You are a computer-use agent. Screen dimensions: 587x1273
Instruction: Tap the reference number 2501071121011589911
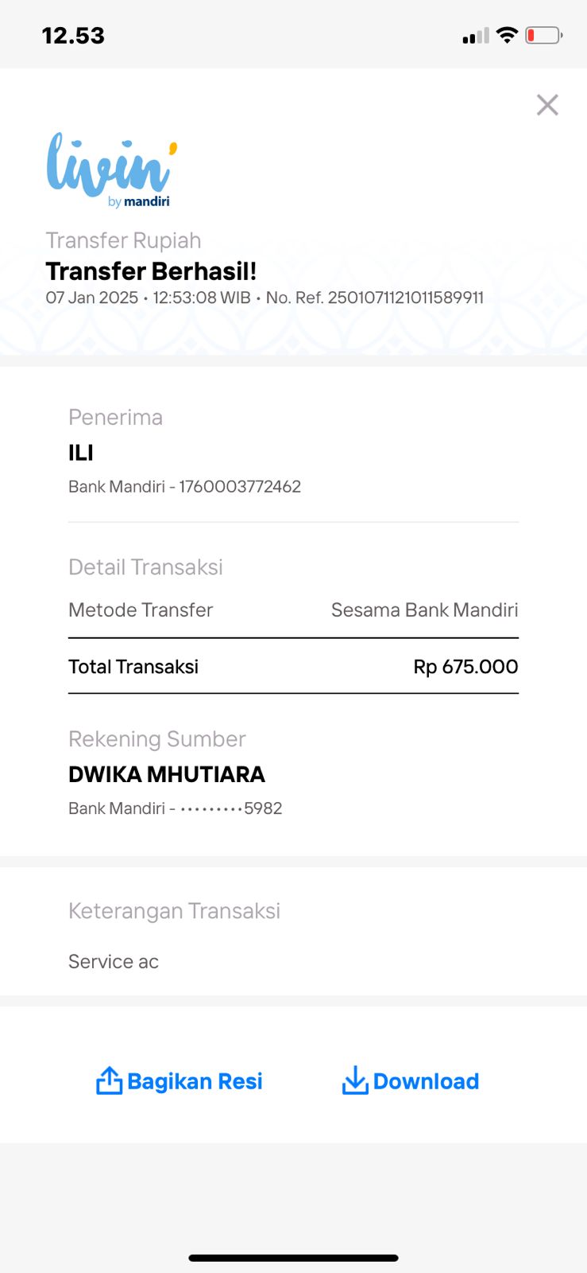[405, 298]
